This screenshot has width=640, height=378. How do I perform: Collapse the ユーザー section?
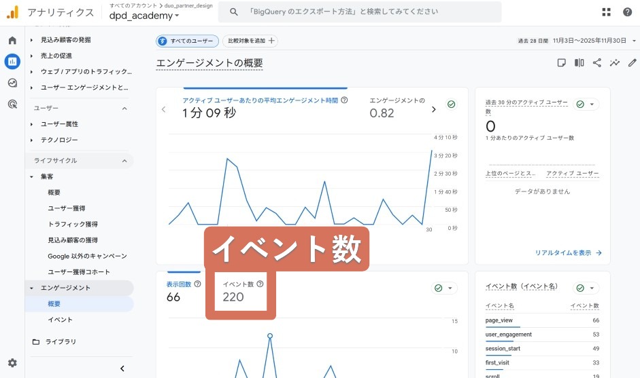click(x=124, y=109)
